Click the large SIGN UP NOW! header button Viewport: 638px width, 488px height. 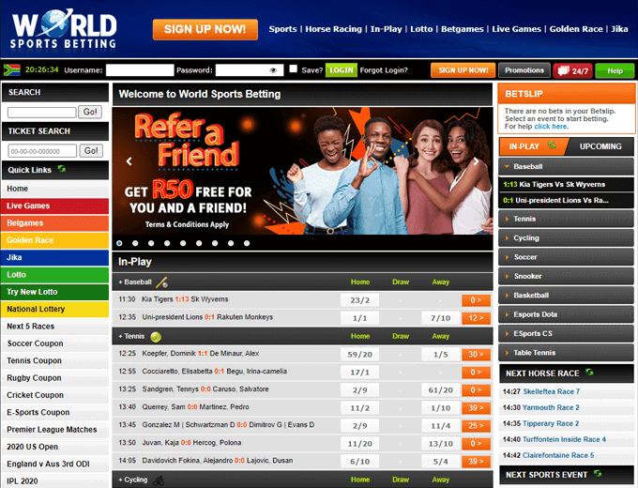point(205,29)
